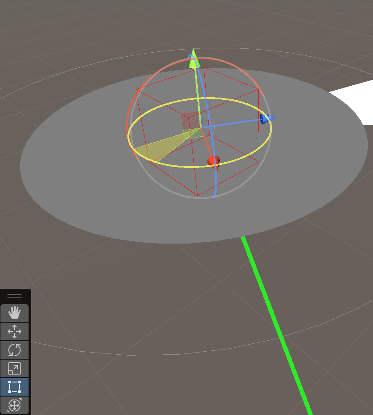
Task: Select the Rotate tool
Action: pyautogui.click(x=14, y=350)
